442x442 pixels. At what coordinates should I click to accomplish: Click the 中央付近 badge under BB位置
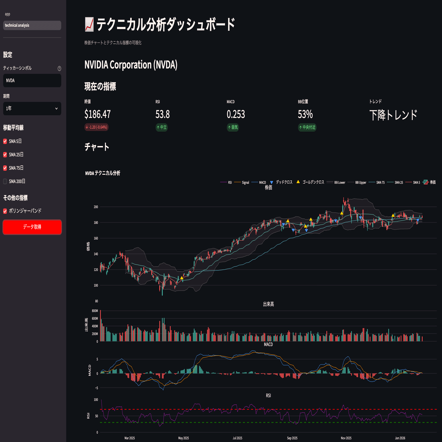[x=307, y=127]
